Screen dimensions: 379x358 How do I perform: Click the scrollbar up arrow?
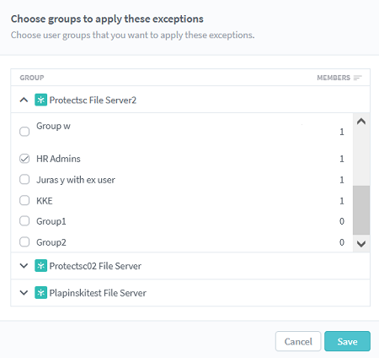click(361, 122)
